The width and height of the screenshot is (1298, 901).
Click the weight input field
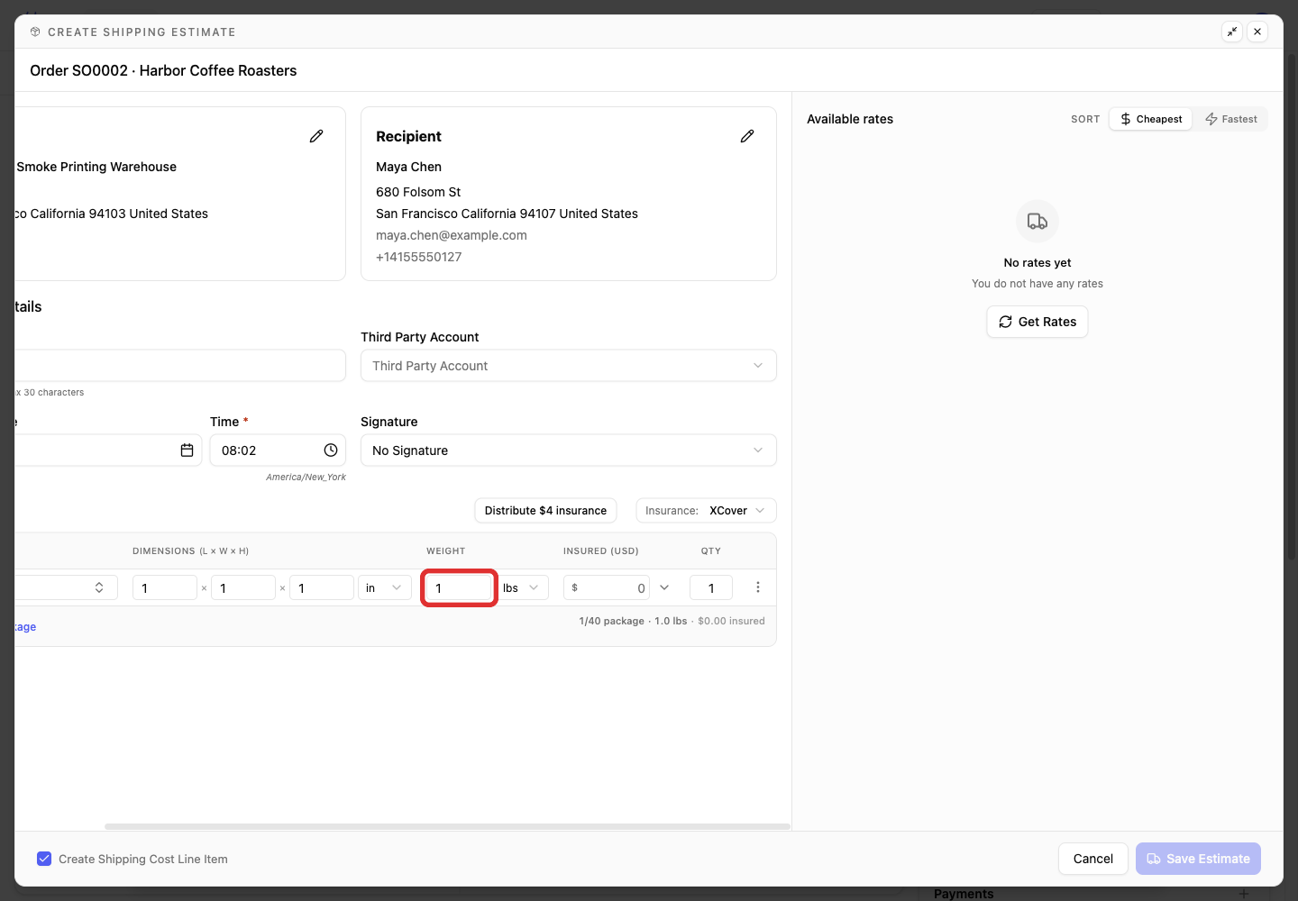[x=459, y=587]
